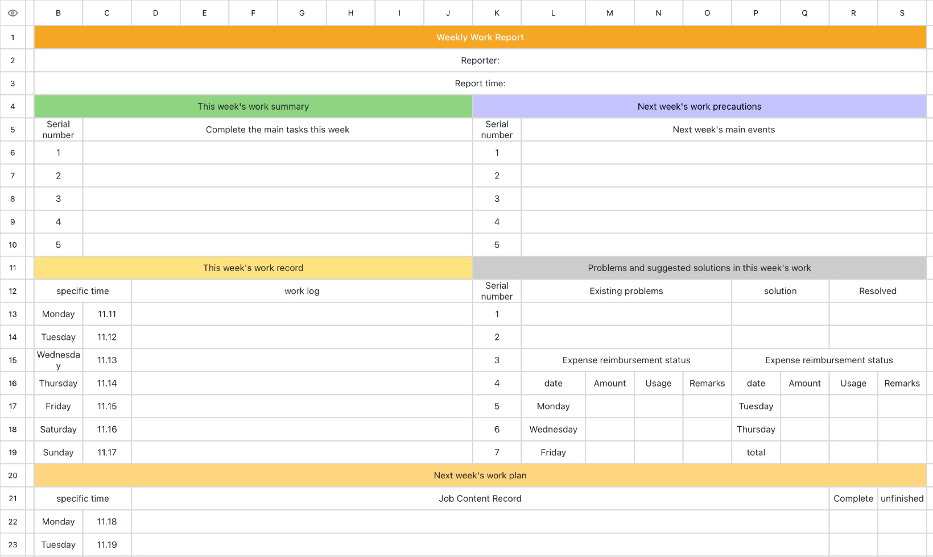The image size is (933, 557).
Task: Click the 'Wednesday' cell in column B
Action: [58, 360]
